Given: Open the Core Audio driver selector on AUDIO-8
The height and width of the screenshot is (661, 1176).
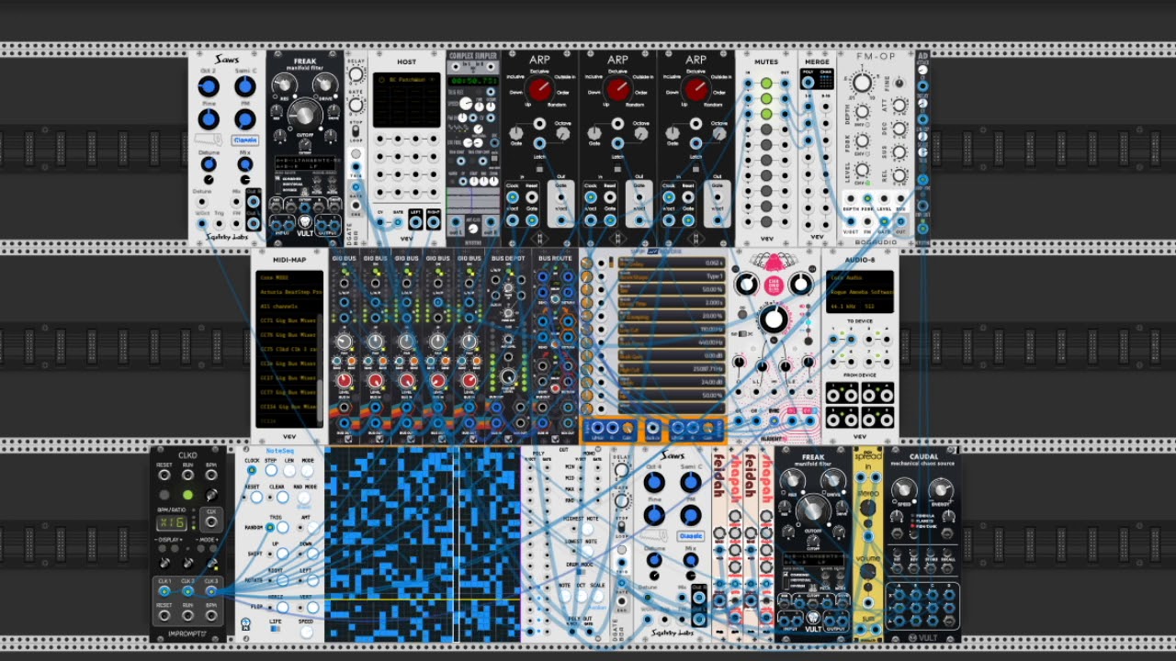Looking at the screenshot, I should [x=860, y=277].
